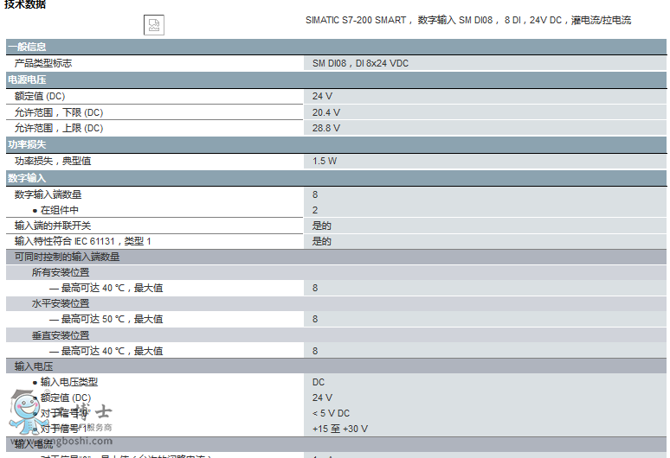Image resolution: width=670 pixels, height=458 pixels.
Task: Select the 水平安装位置 subheading row
Action: [61, 303]
